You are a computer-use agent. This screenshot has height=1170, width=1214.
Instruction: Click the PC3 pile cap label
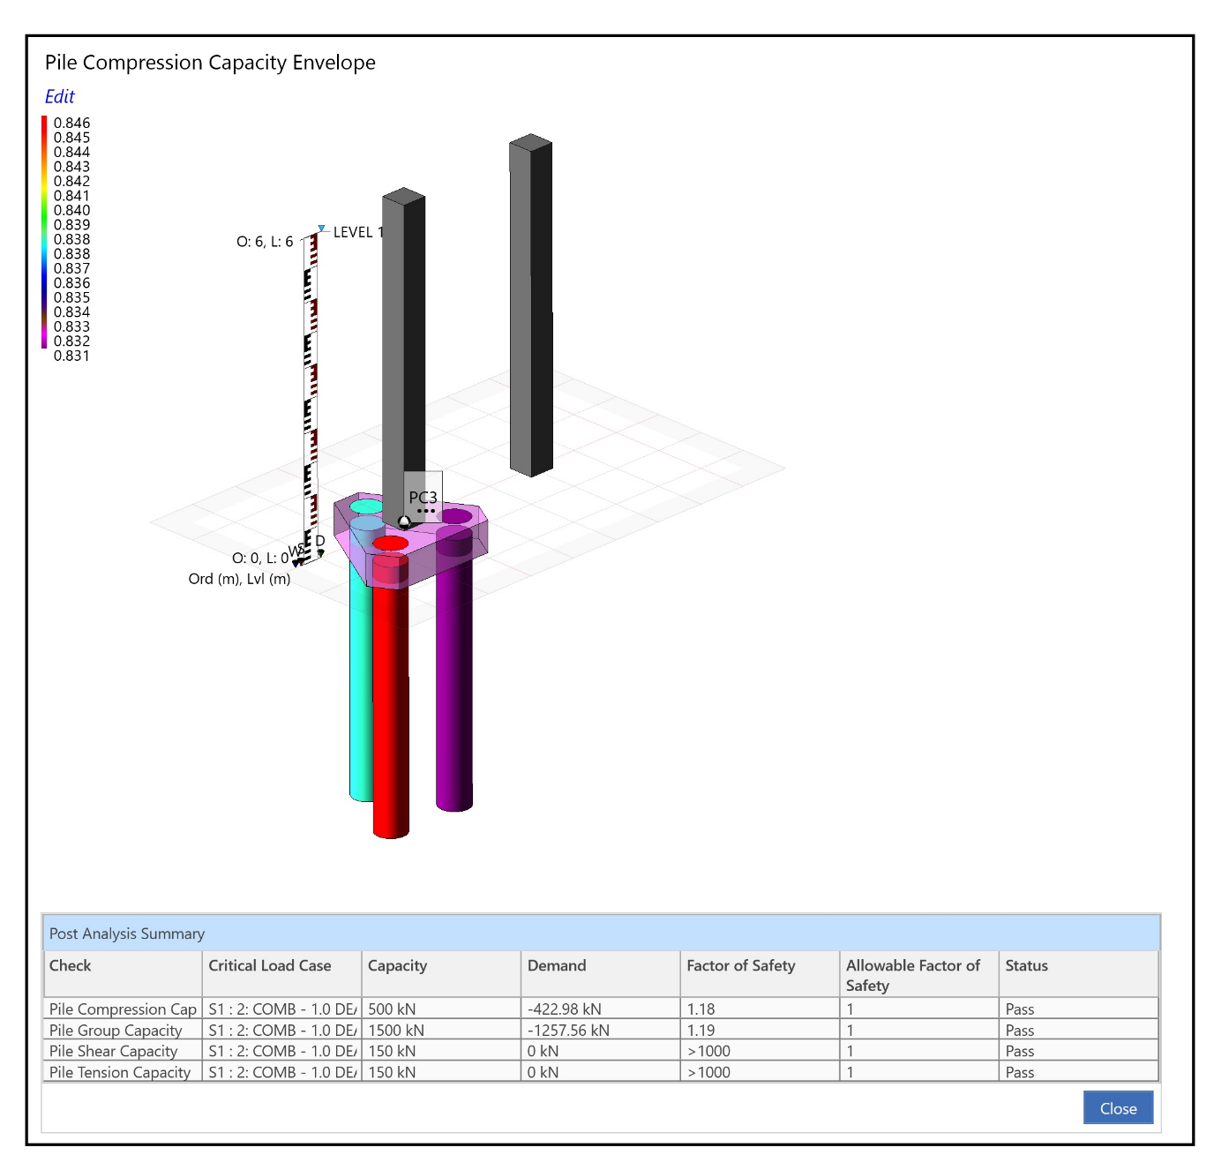point(423,498)
